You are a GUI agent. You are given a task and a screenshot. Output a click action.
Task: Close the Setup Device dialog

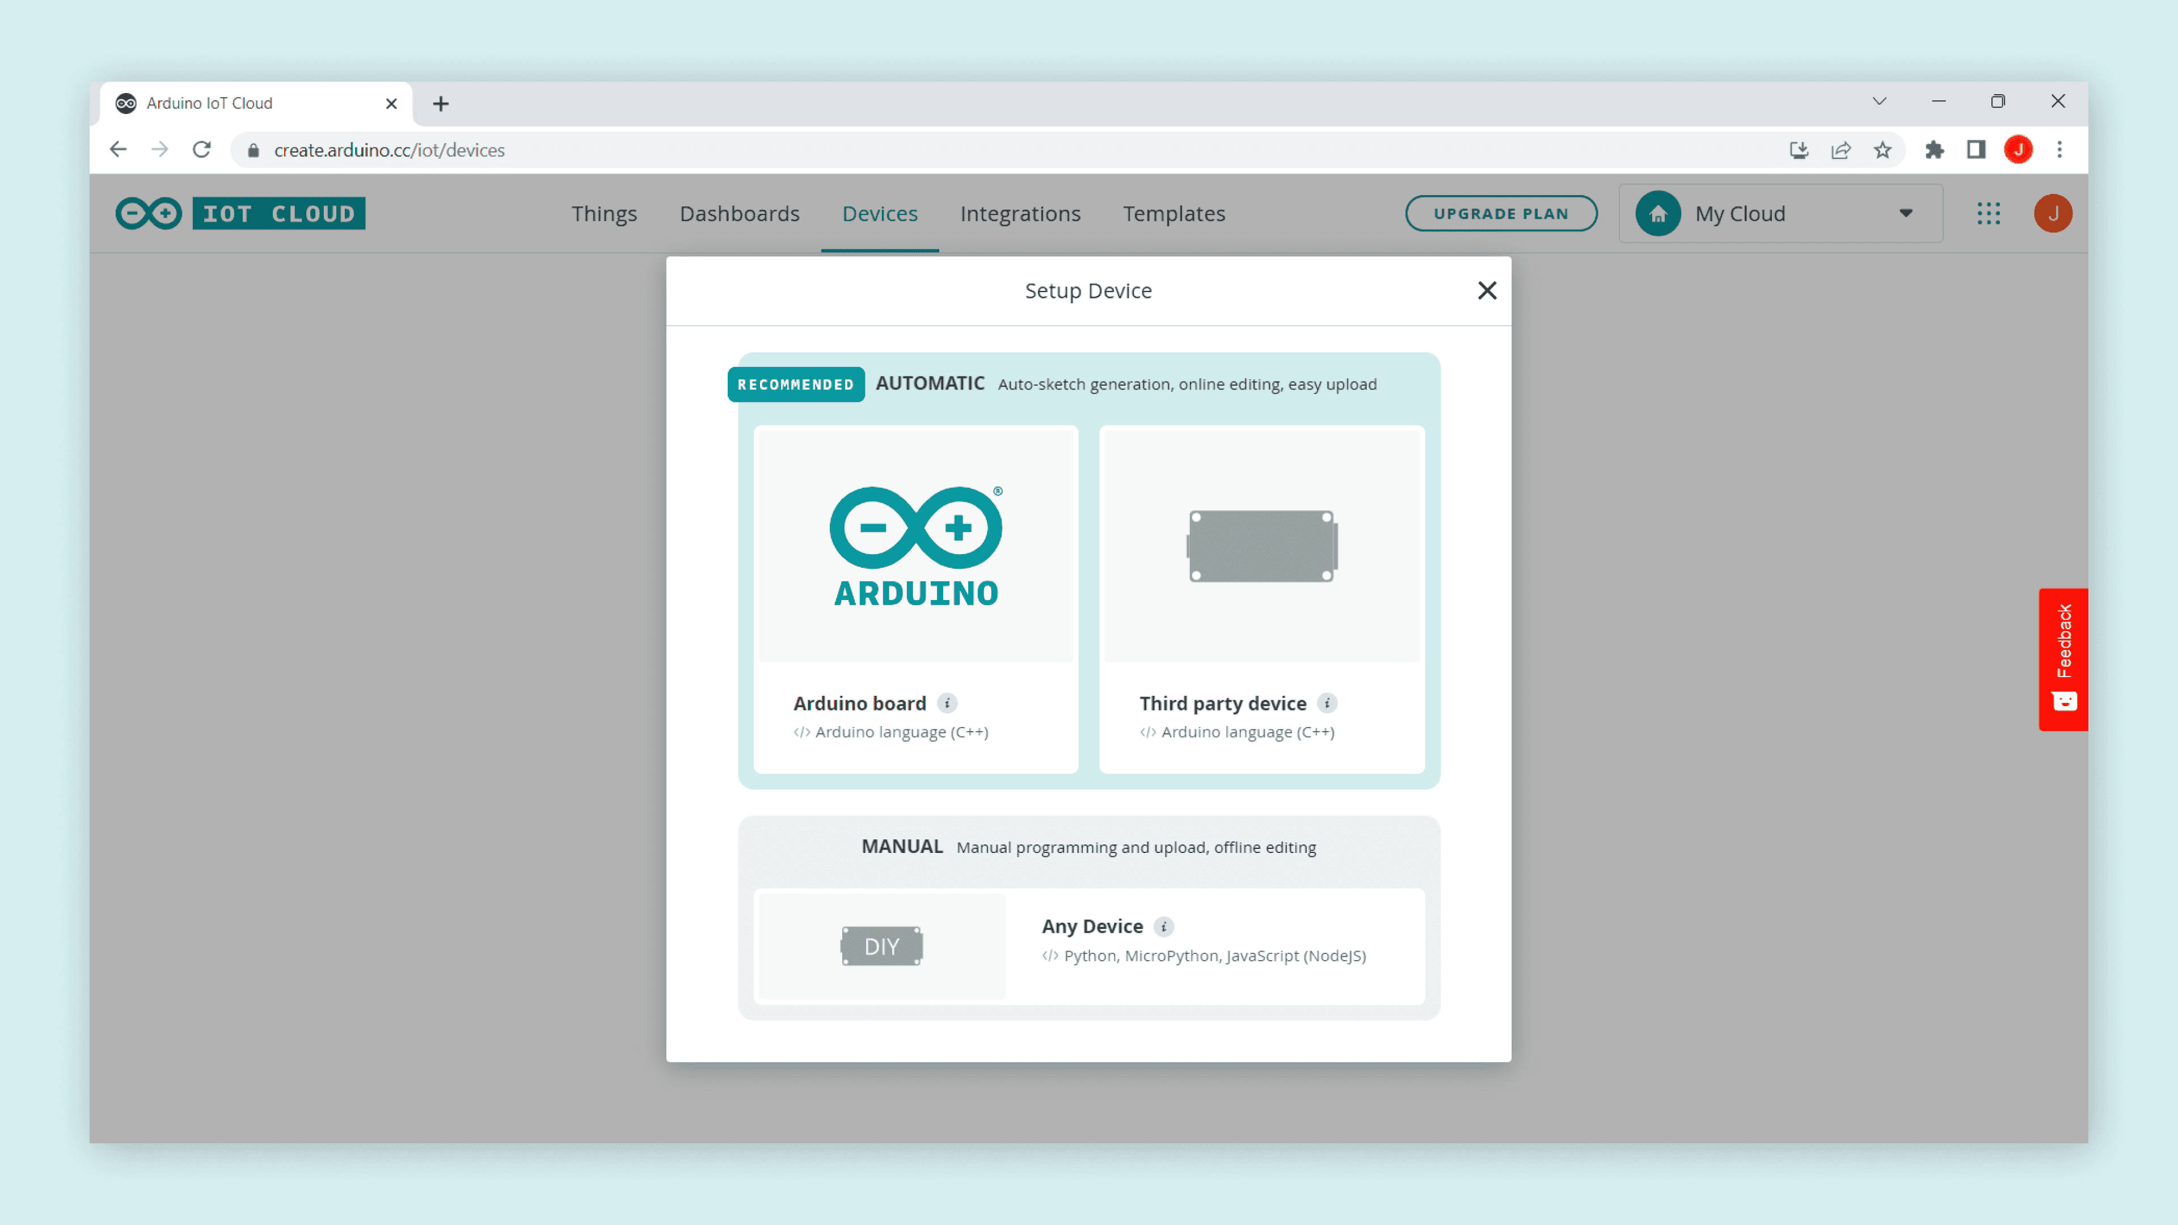point(1487,291)
